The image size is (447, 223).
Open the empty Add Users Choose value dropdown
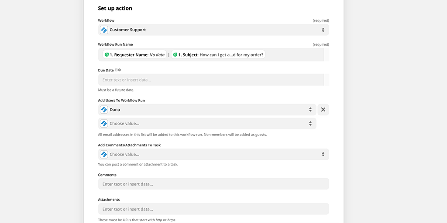[207, 123]
